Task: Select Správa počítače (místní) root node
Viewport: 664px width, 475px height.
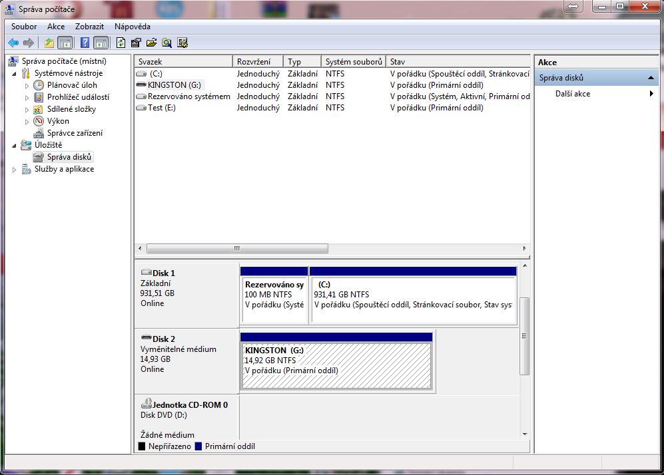Action: point(64,61)
